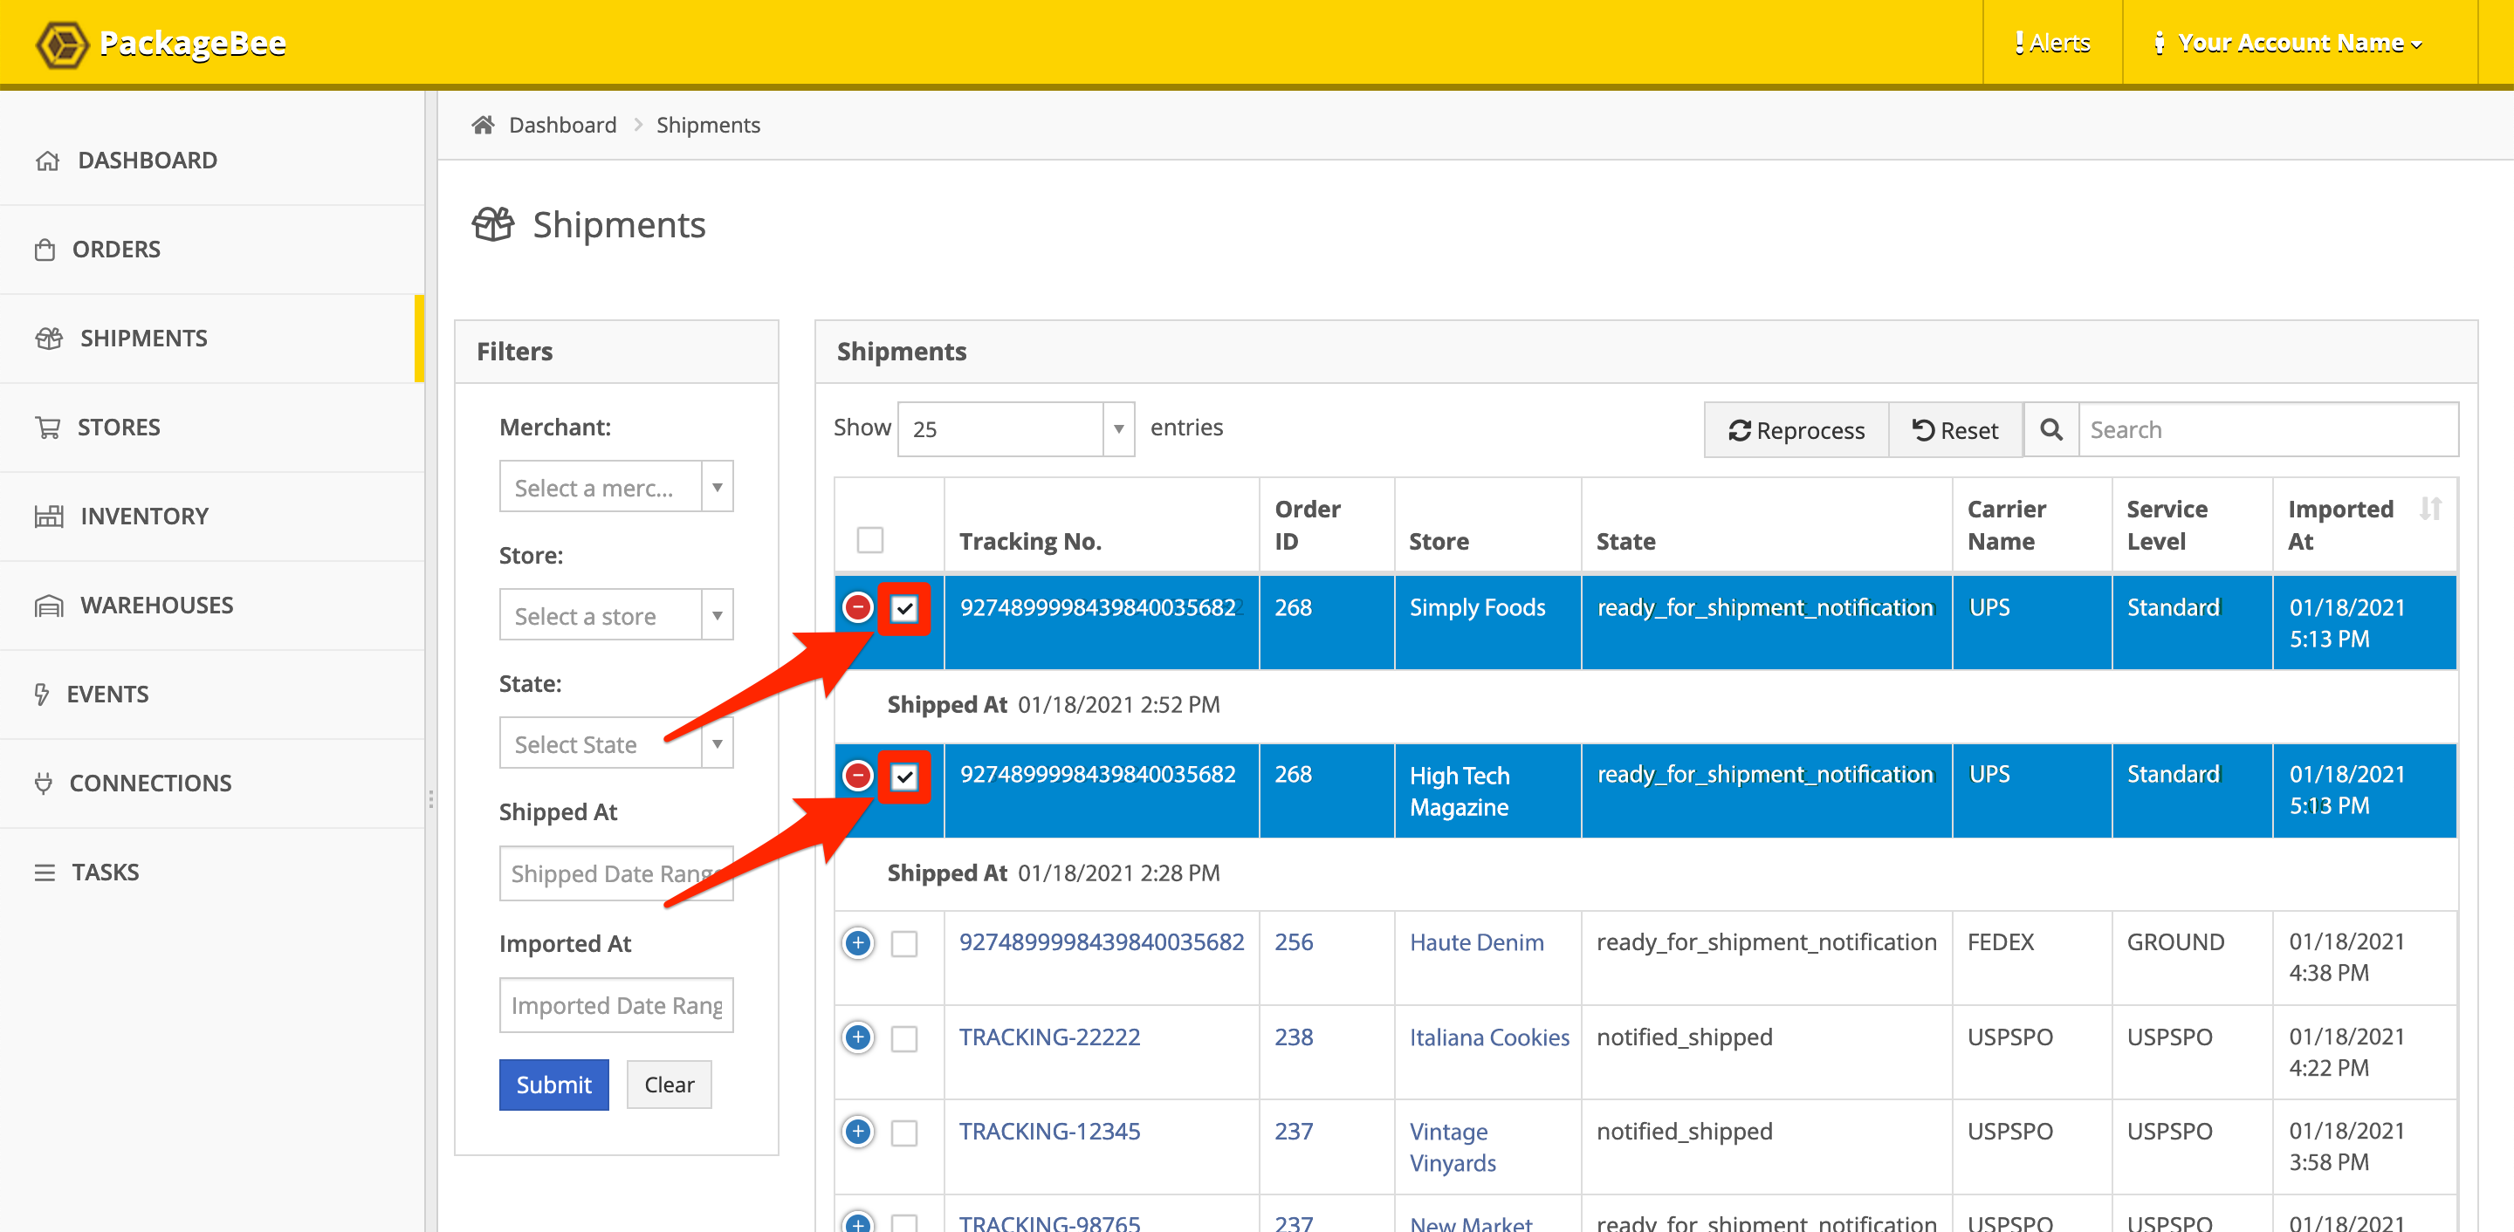This screenshot has height=1232, width=2514.
Task: Open order 237 for Vintage Vinyards
Action: tap(1293, 1131)
